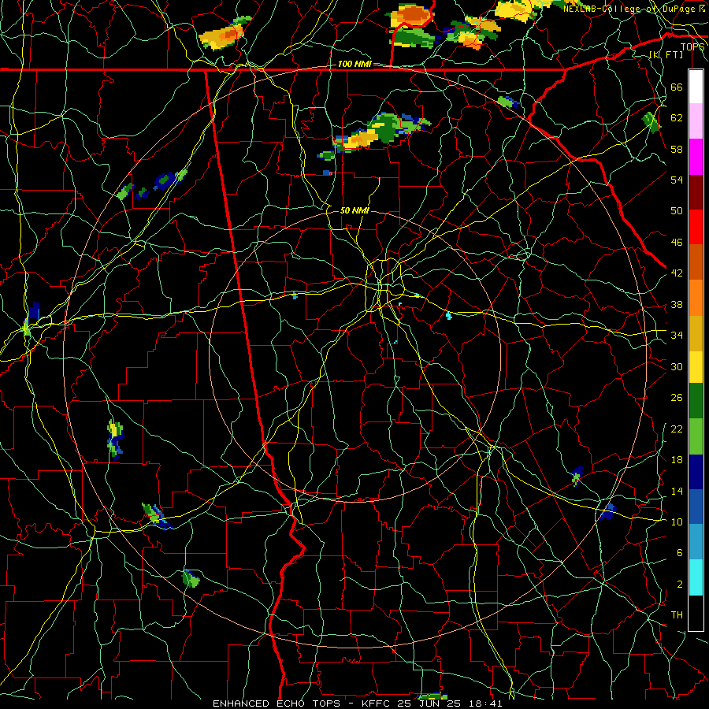Screen dimensions: 709x709
Task: Click the '18' value on the height scale
Action: pyautogui.click(x=677, y=460)
